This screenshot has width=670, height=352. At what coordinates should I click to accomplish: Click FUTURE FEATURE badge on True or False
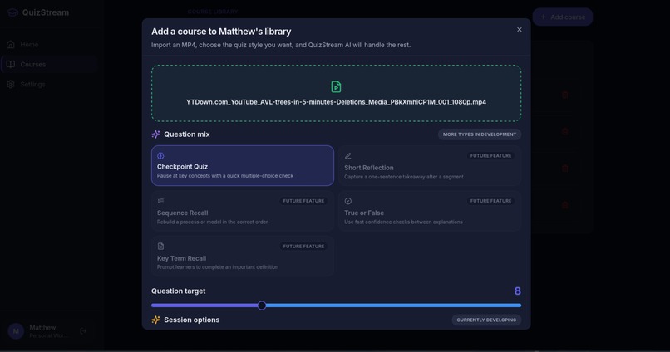(x=490, y=201)
